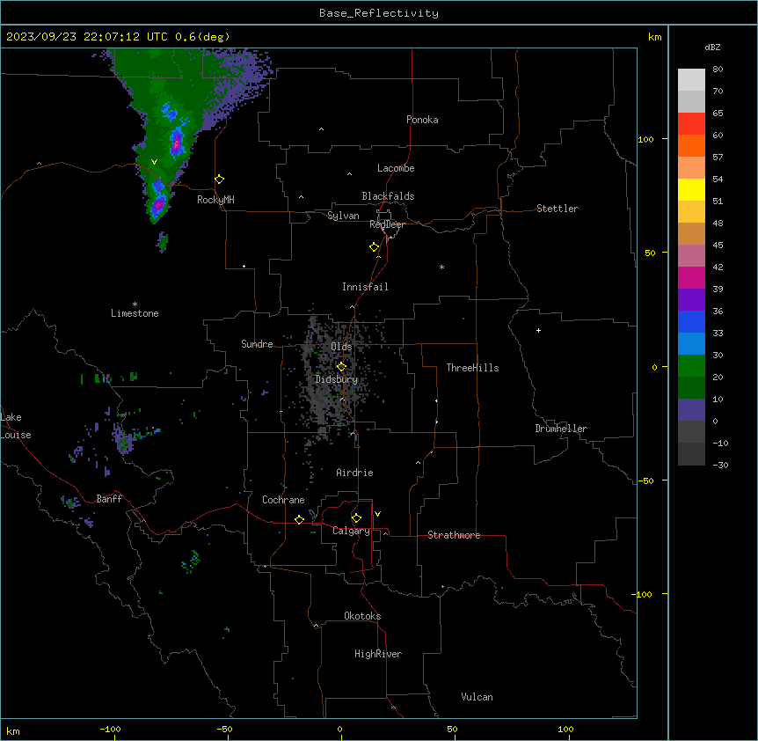Click the Lacombe city label
This screenshot has height=741, width=758.
pos(396,168)
